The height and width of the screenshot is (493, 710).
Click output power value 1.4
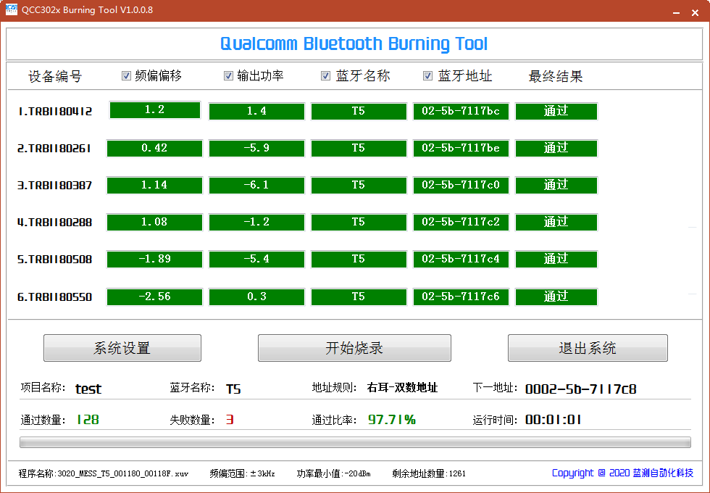tap(256, 112)
